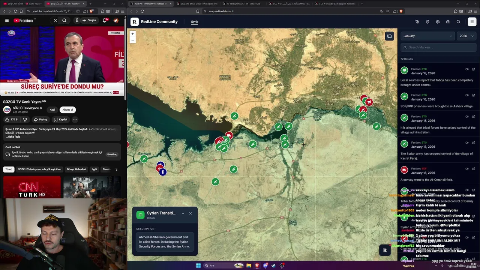
Task: Open the January month dropdown
Action: [427, 36]
